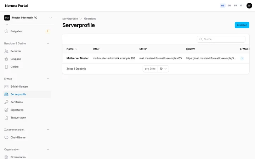The height and width of the screenshot is (159, 255).
Task: Collapse the Zusammenarbeit section
Action: (x=48, y=130)
